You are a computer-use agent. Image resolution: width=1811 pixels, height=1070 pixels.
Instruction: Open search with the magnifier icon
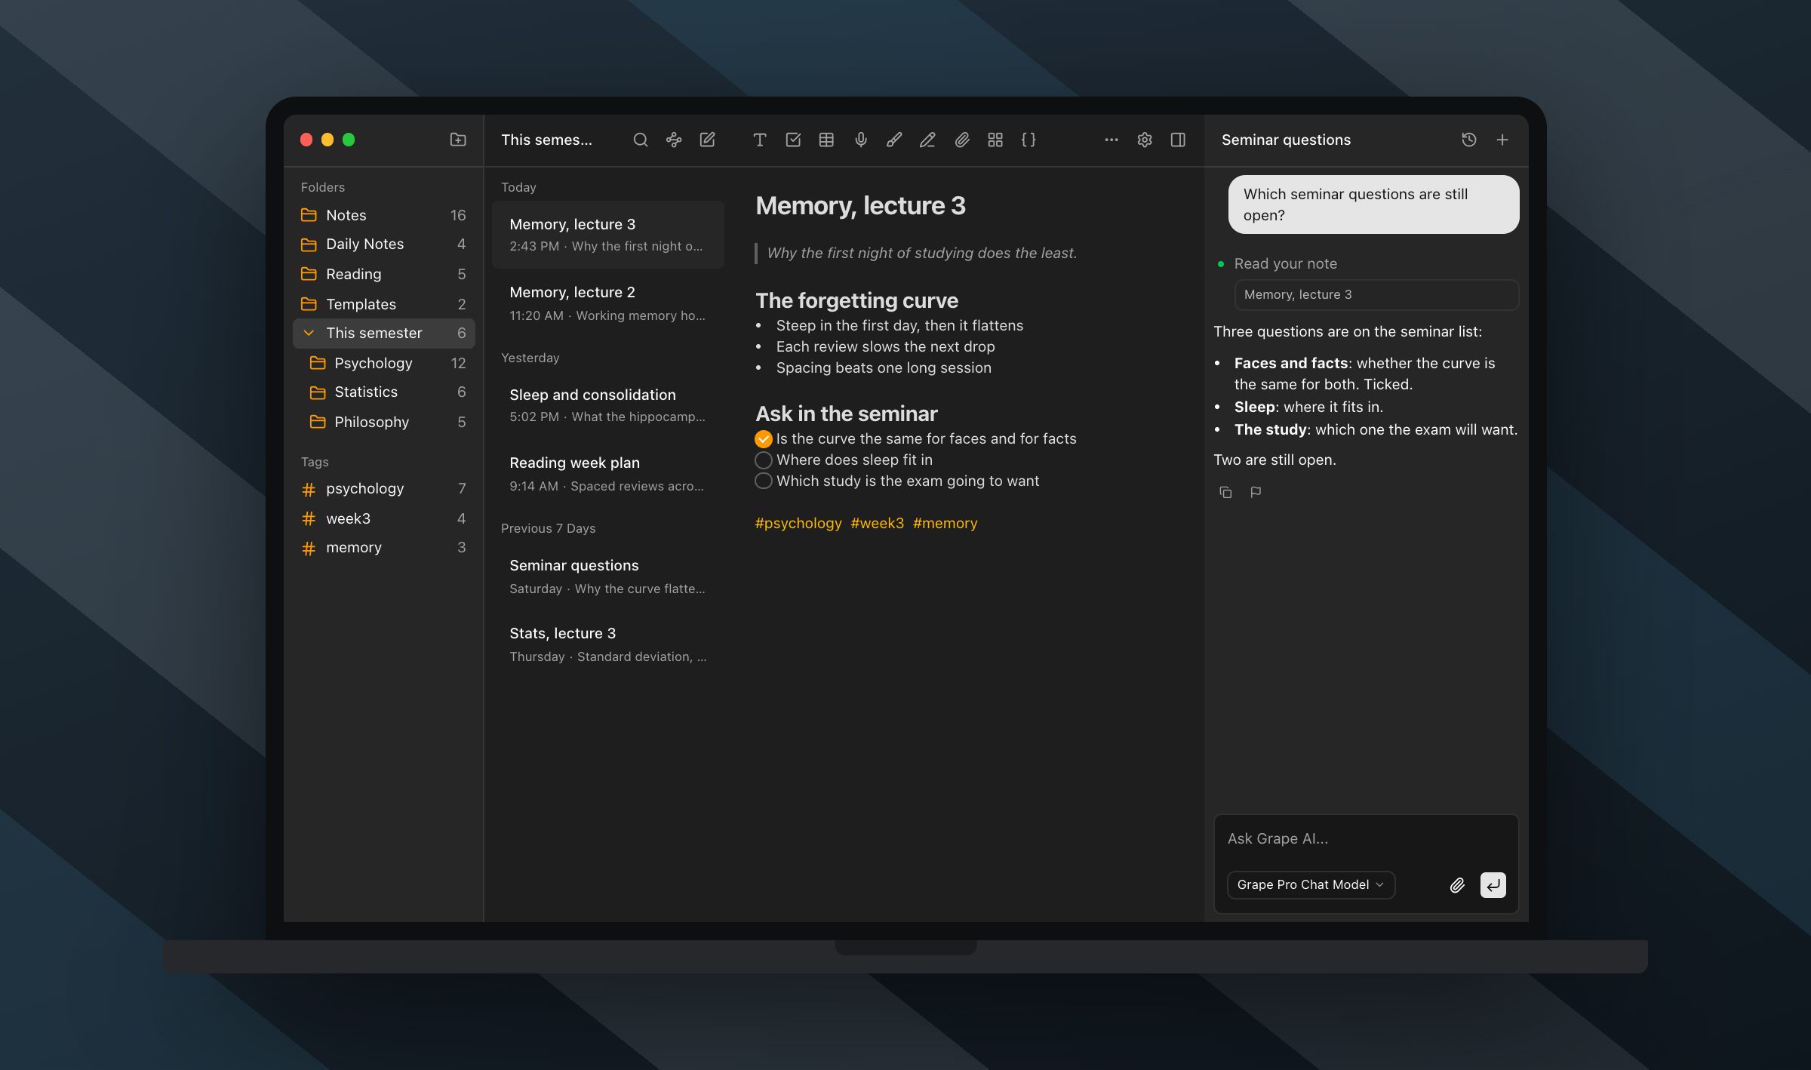click(x=640, y=140)
